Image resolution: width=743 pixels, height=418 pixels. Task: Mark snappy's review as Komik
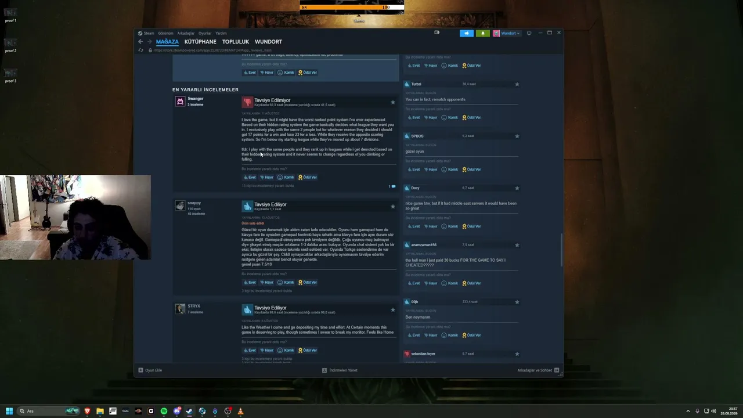(x=286, y=282)
